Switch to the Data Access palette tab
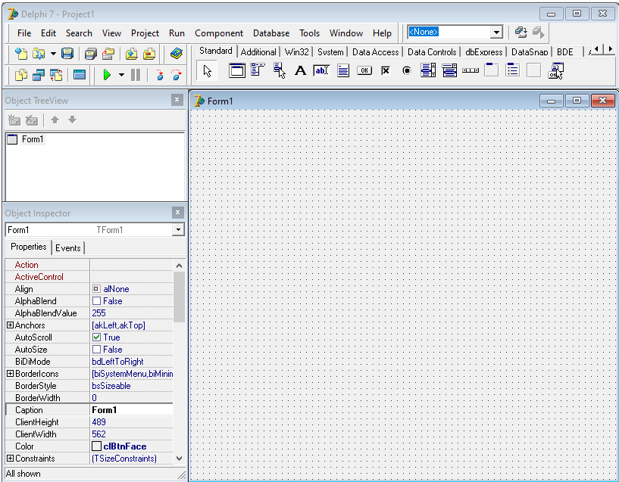 click(x=376, y=52)
